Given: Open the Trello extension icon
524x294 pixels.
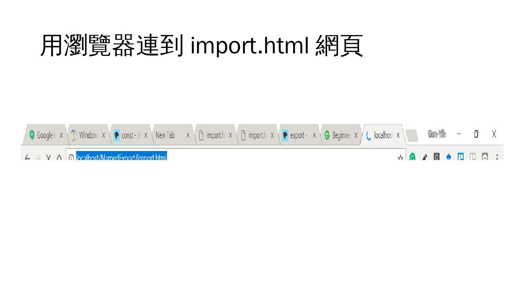Looking at the screenshot, I should (x=461, y=157).
